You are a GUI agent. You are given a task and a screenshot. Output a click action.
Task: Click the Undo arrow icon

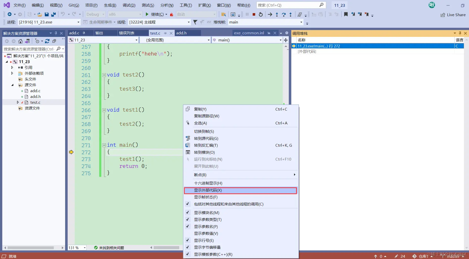[63, 14]
